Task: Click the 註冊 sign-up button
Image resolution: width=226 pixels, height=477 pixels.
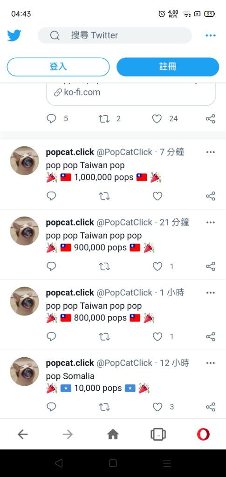Action: [x=168, y=67]
